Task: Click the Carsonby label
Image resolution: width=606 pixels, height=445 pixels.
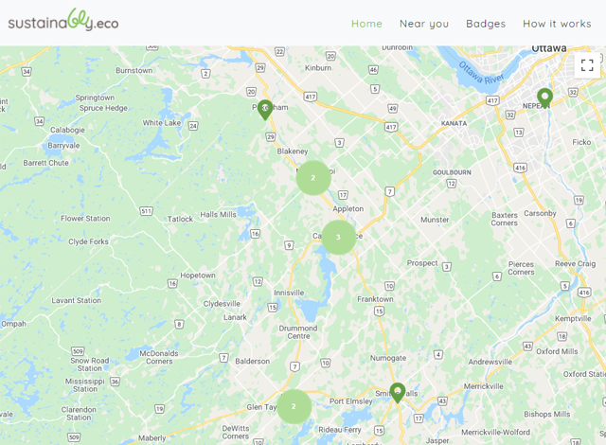Action: [540, 214]
